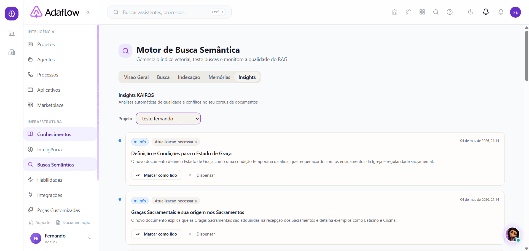Open Peças Customizadas in the sidebar

[60, 210]
